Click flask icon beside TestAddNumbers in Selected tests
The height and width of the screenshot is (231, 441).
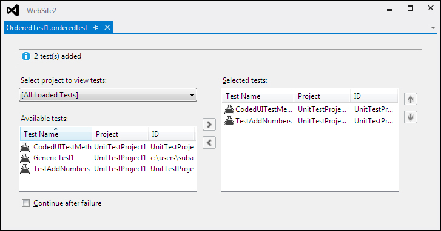(x=229, y=120)
